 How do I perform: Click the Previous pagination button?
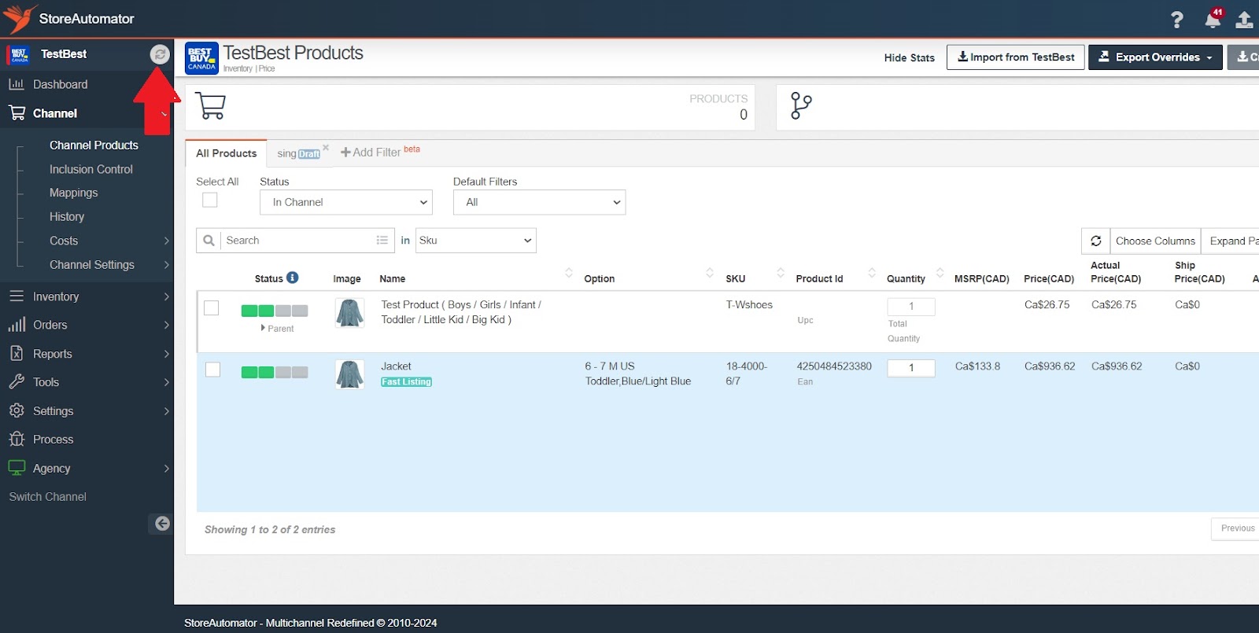(1237, 528)
